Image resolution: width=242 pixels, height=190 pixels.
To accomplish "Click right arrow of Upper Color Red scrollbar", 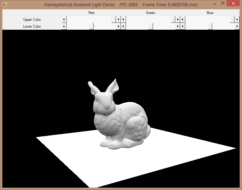I will point(118,19).
